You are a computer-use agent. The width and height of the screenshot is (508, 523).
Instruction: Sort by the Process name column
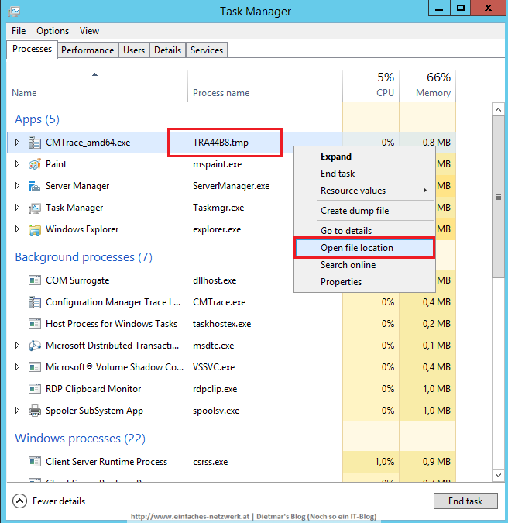[x=265, y=85]
